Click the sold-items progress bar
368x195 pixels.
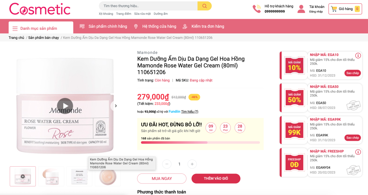pyautogui.click(x=200, y=143)
